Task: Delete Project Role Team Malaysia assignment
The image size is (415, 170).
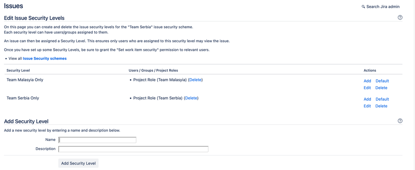Action: pos(195,80)
